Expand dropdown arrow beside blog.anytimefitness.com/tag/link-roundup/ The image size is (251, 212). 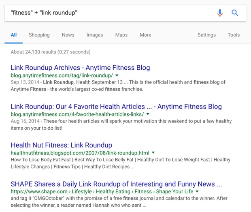pyautogui.click(x=117, y=75)
